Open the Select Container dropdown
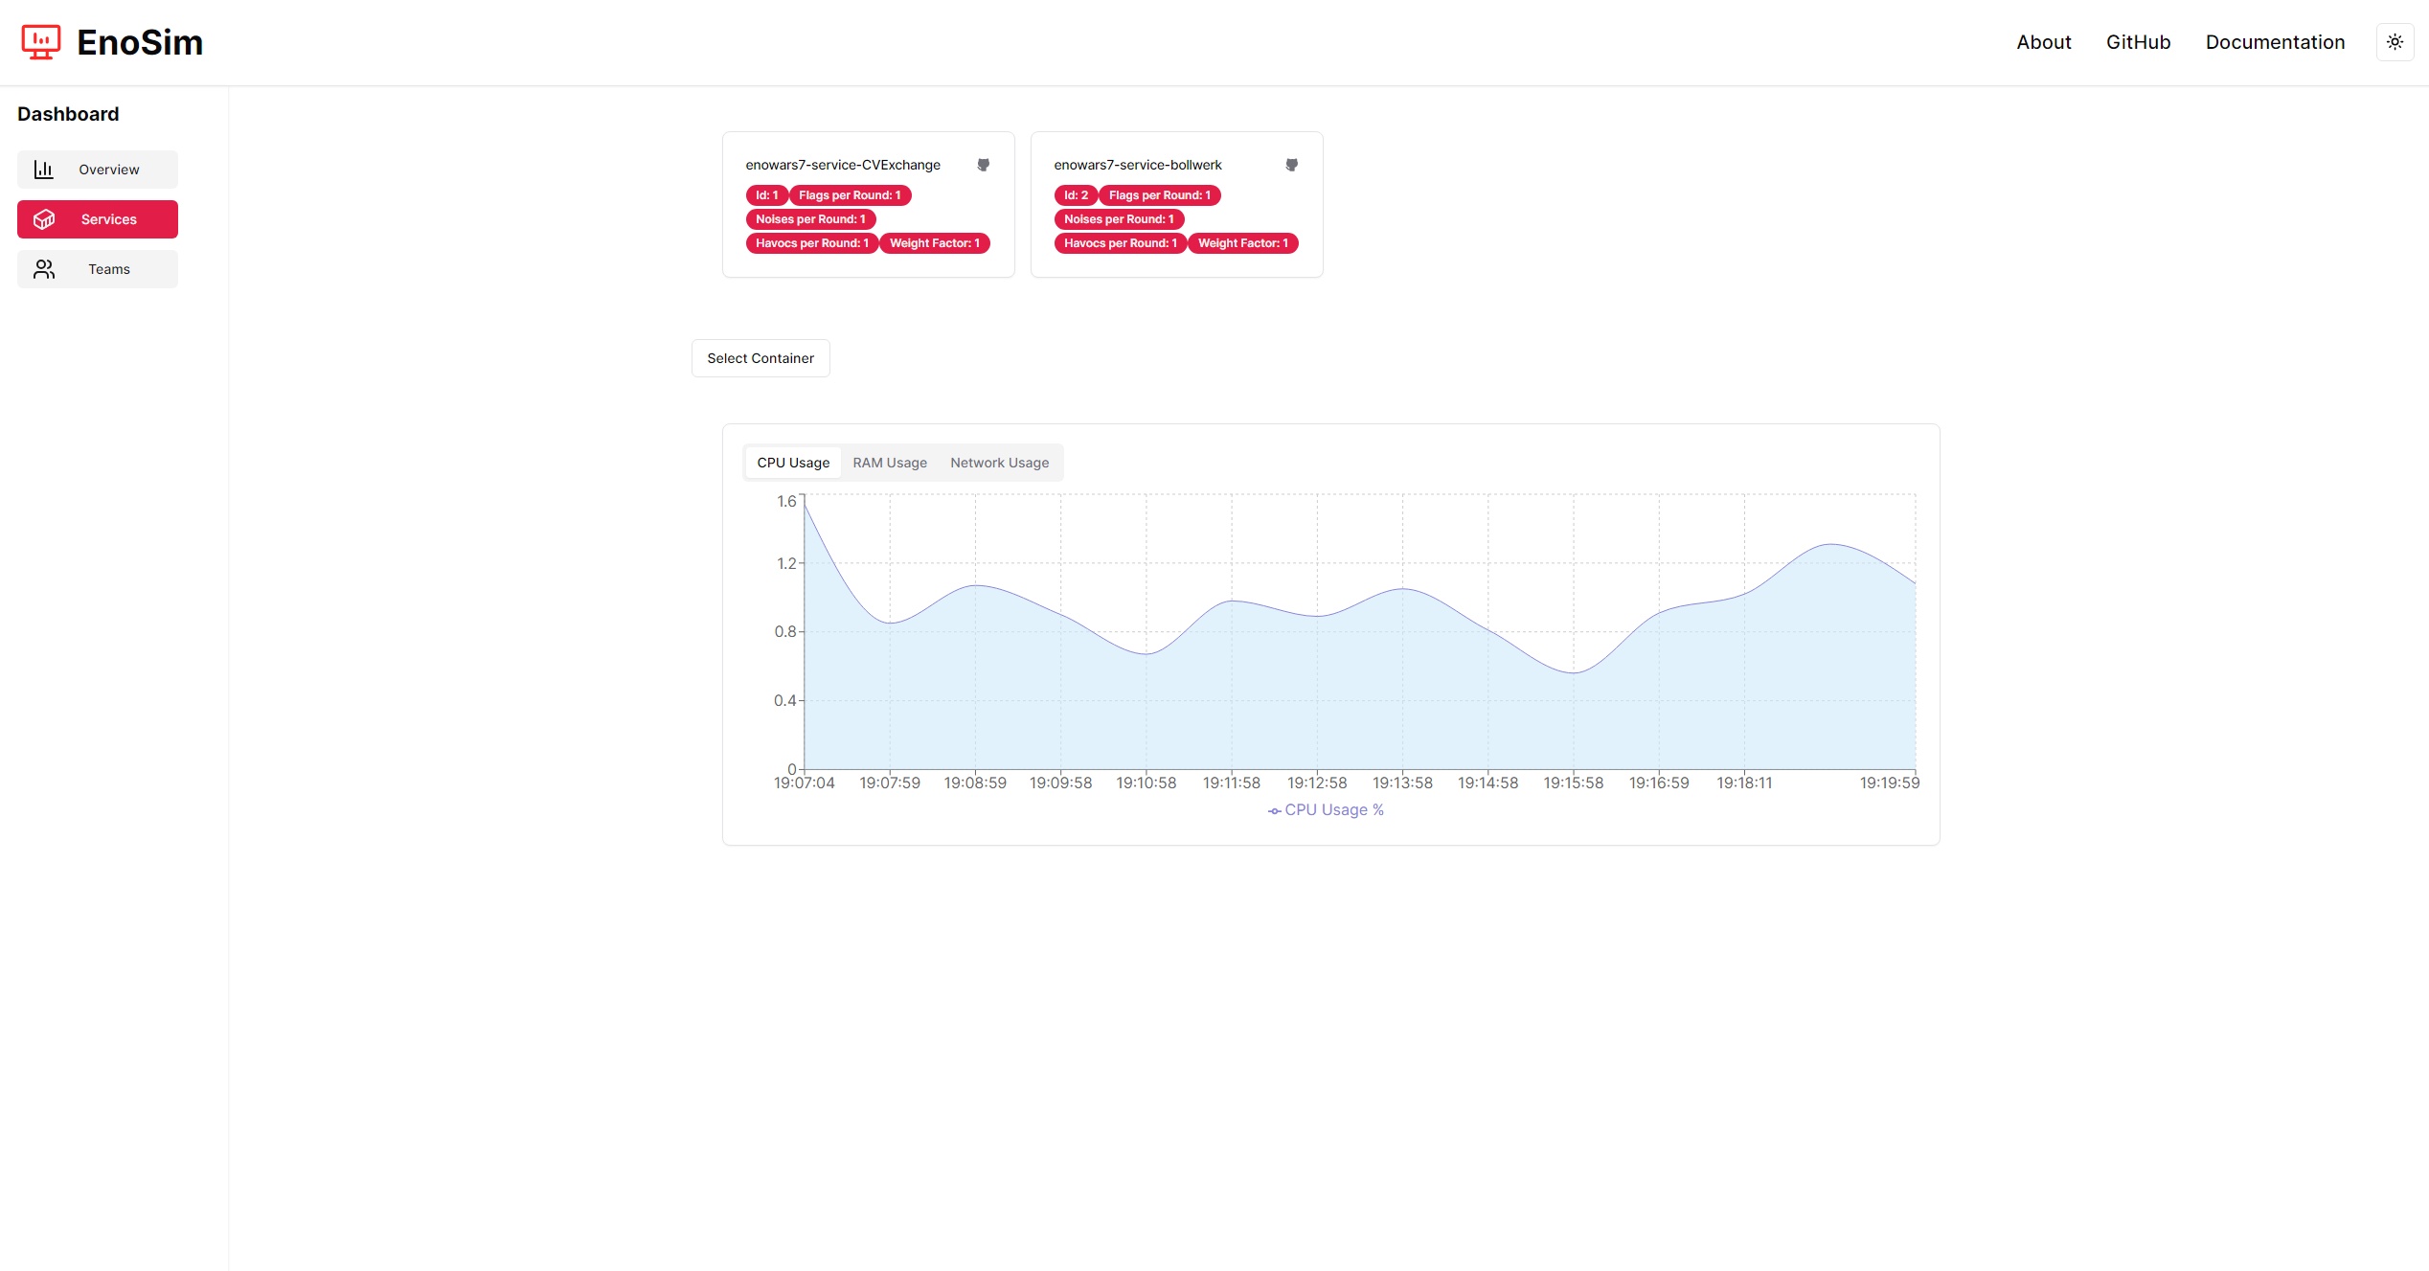 (x=760, y=358)
